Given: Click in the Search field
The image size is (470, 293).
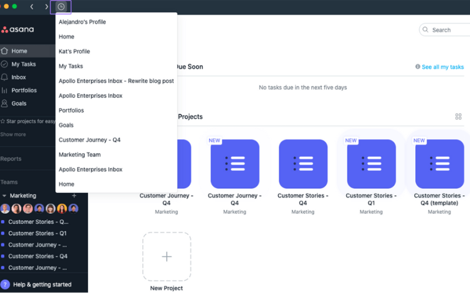Looking at the screenshot, I should (x=445, y=30).
